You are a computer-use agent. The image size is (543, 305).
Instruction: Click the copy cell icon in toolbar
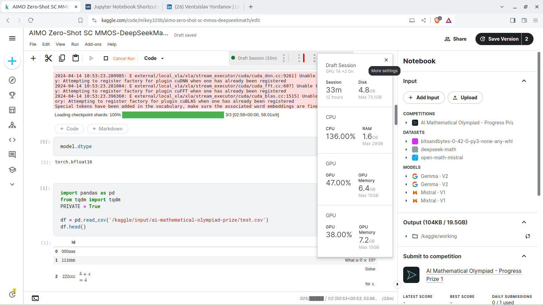coord(62,58)
